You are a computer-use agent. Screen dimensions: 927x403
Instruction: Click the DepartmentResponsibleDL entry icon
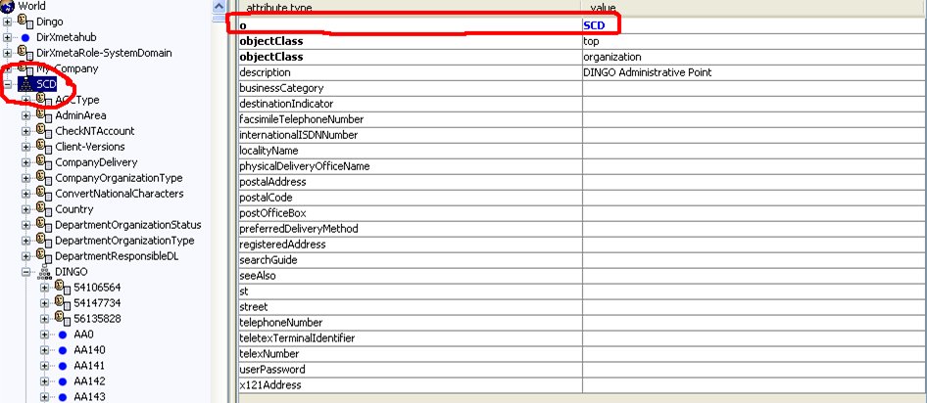click(44, 255)
